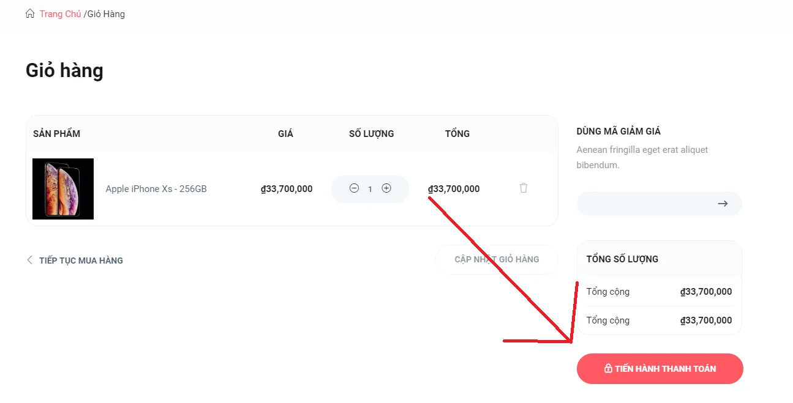This screenshot has height=403, width=793.
Task: Go to Tiếp tục mua hàng
Action: coord(81,261)
